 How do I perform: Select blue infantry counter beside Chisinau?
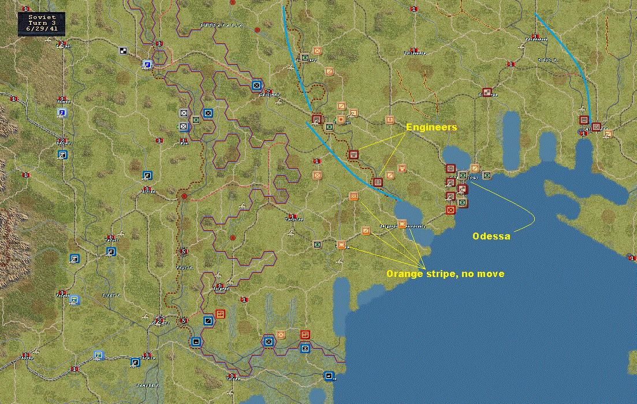pos(256,85)
